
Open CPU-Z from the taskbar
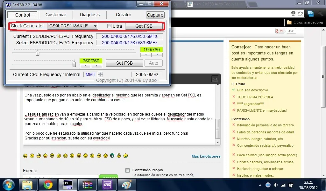[x=107, y=185]
